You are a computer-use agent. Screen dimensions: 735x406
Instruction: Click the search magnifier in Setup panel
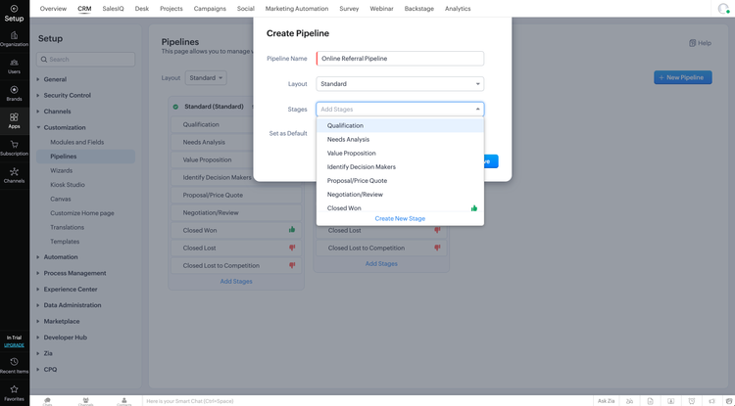43,60
